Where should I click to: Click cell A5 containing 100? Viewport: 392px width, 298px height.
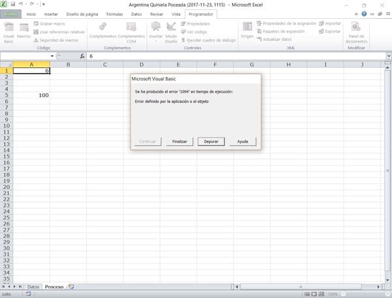point(31,95)
